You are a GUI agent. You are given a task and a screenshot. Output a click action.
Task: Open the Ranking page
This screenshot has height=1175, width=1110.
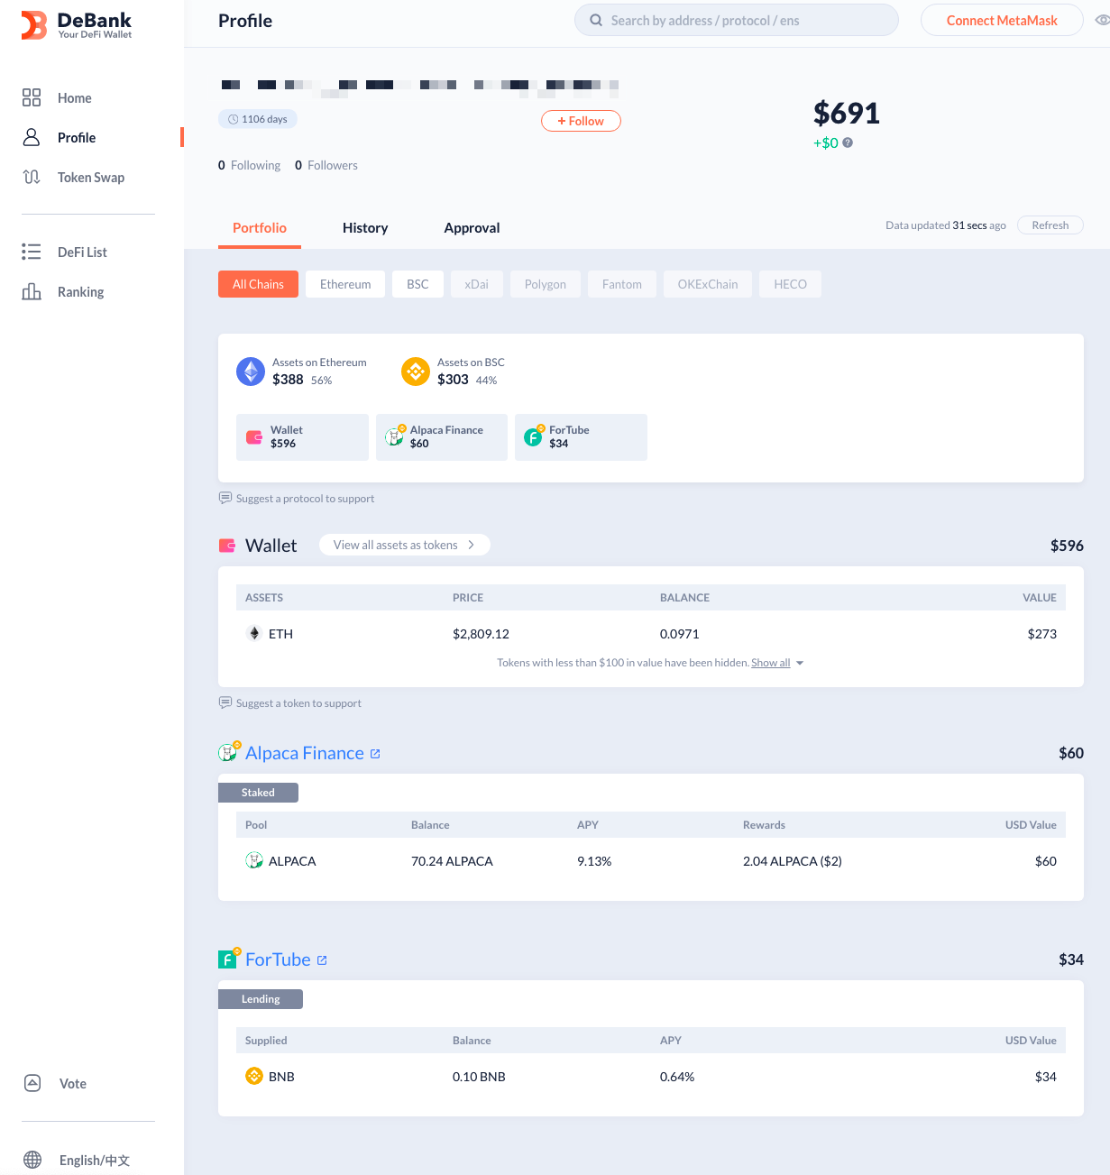point(80,292)
